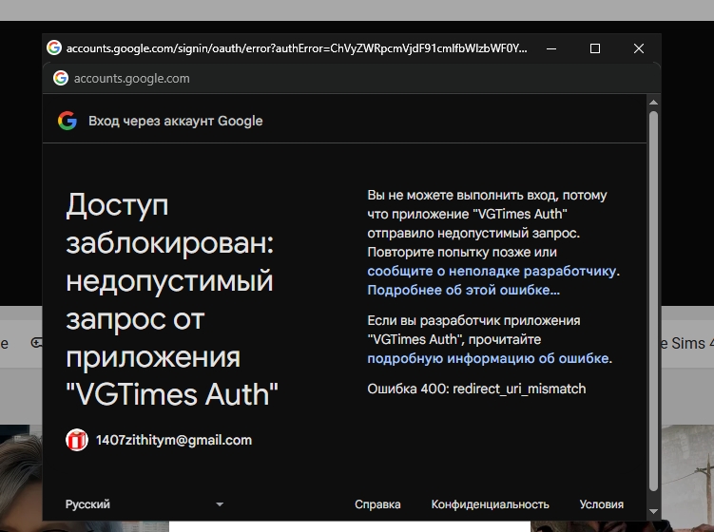Viewport: 714px width, 532px height.
Task: Close the Google OAuth error window
Action: [x=639, y=48]
